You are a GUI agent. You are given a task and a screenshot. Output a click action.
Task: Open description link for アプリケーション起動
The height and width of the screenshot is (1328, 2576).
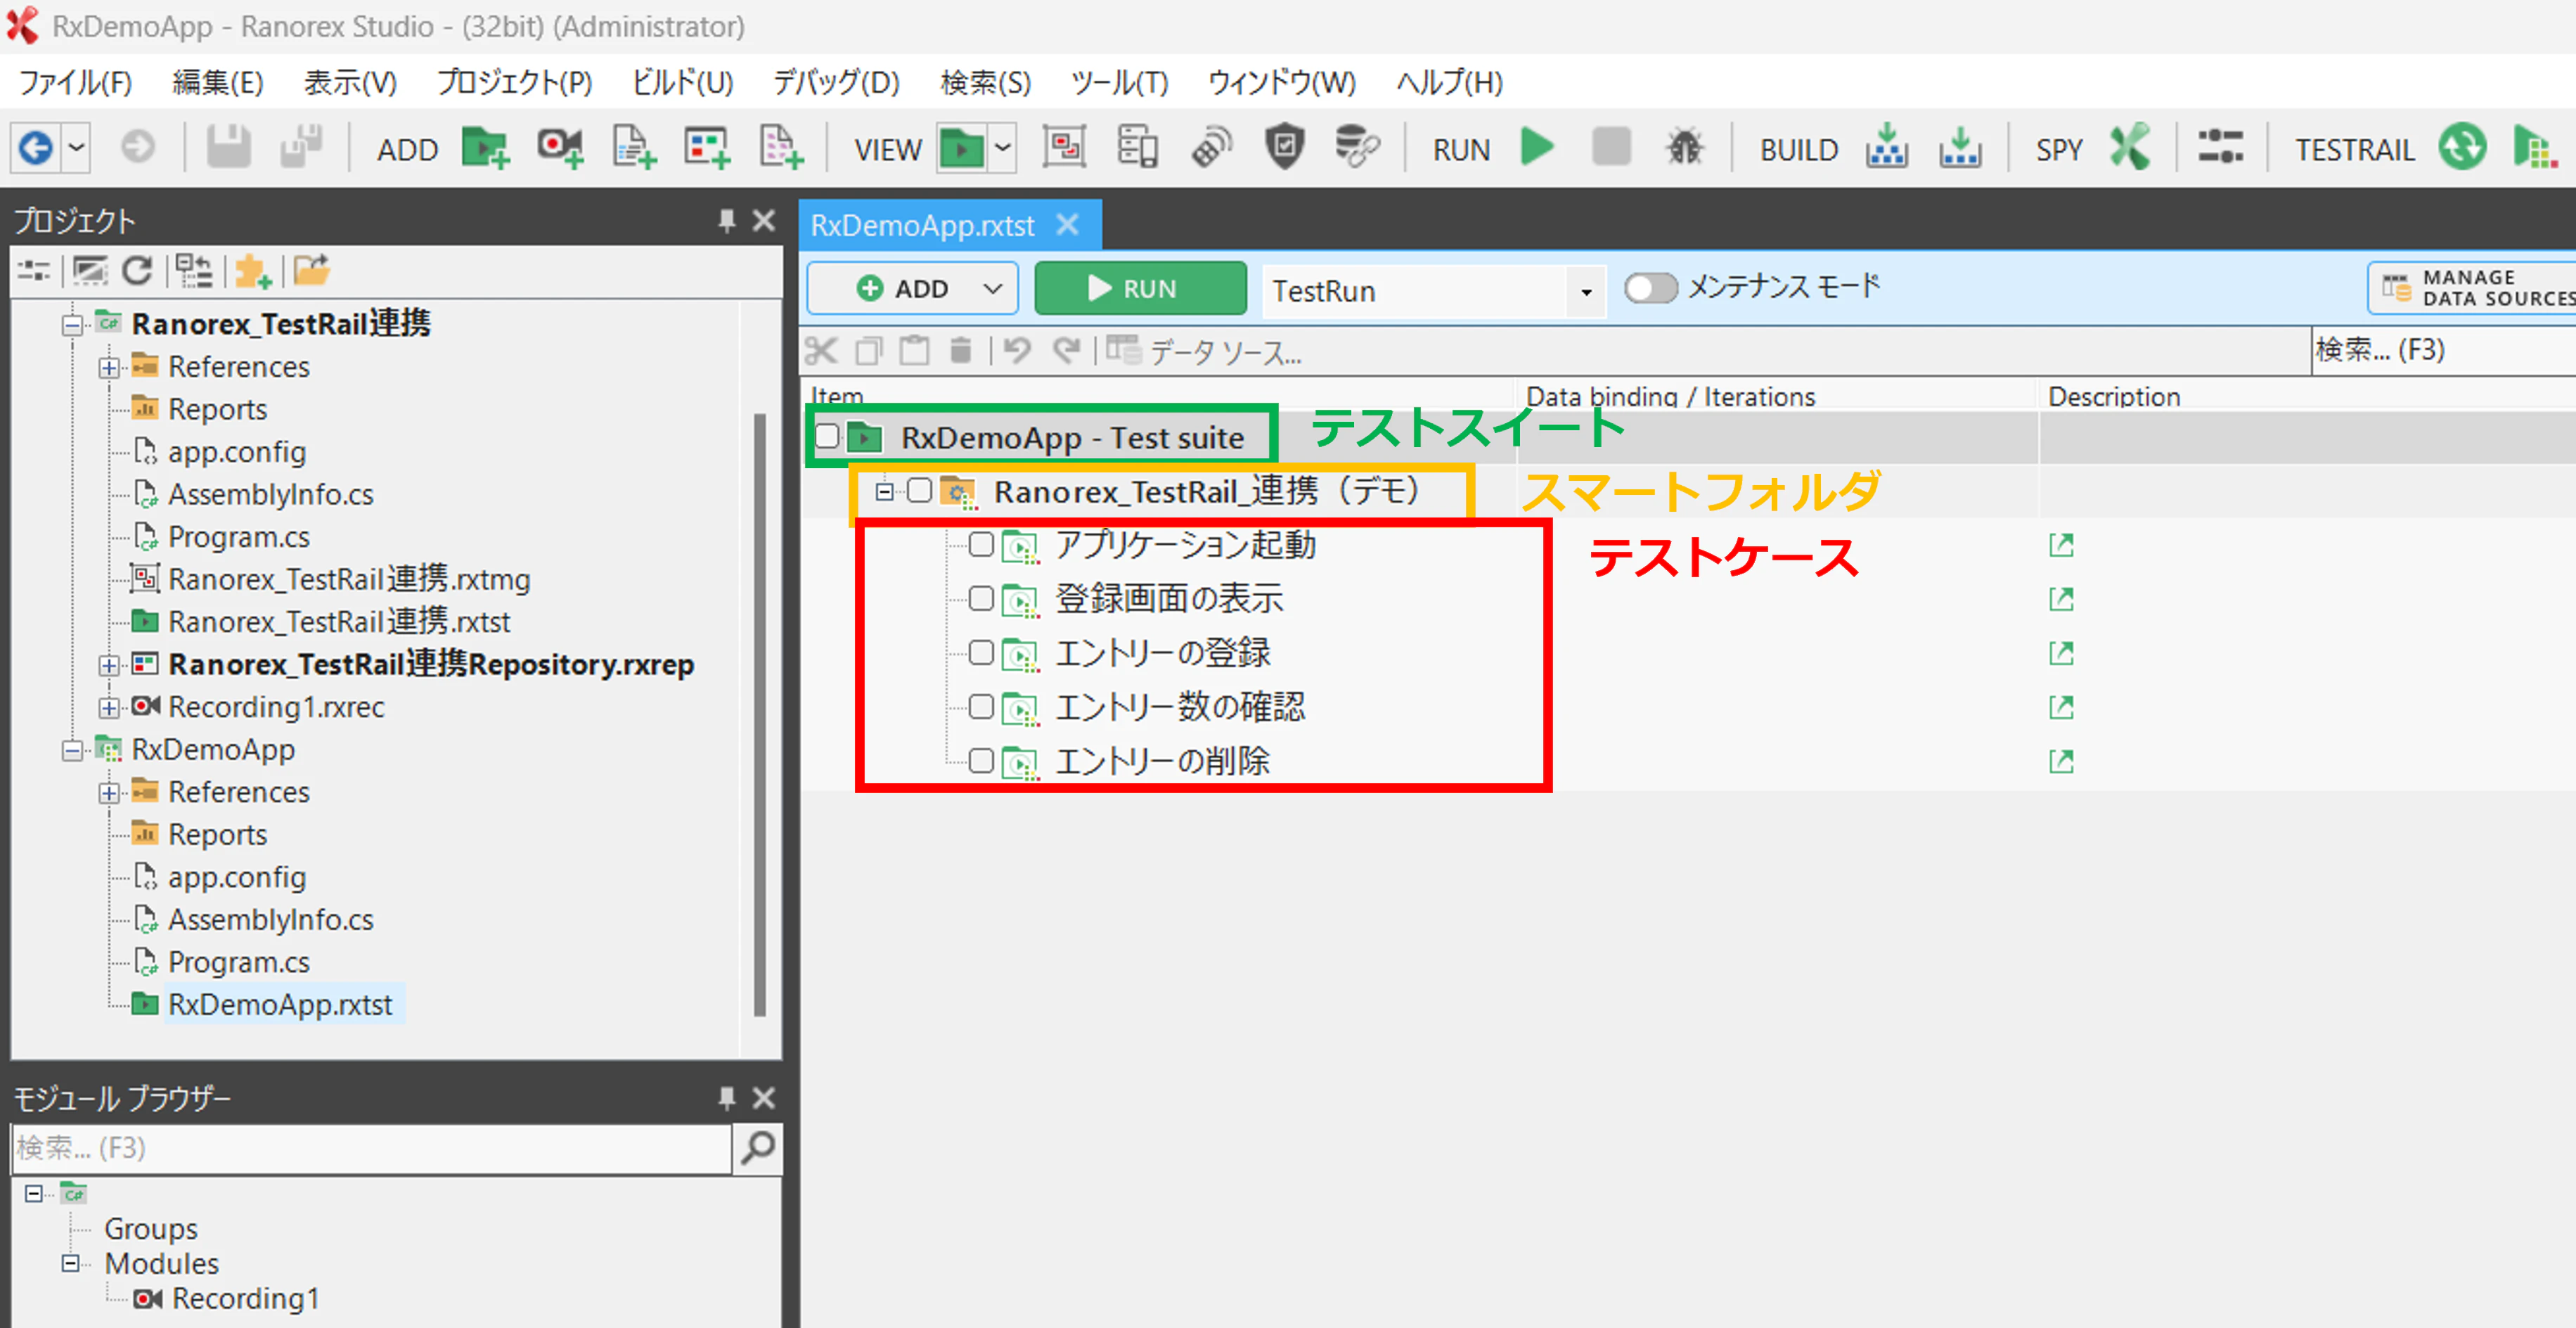[2061, 545]
